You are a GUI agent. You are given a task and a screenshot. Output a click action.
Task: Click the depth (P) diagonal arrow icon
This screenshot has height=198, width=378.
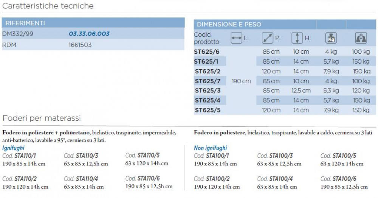click(267, 38)
